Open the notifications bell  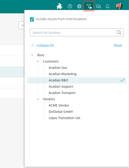pos(108,6)
